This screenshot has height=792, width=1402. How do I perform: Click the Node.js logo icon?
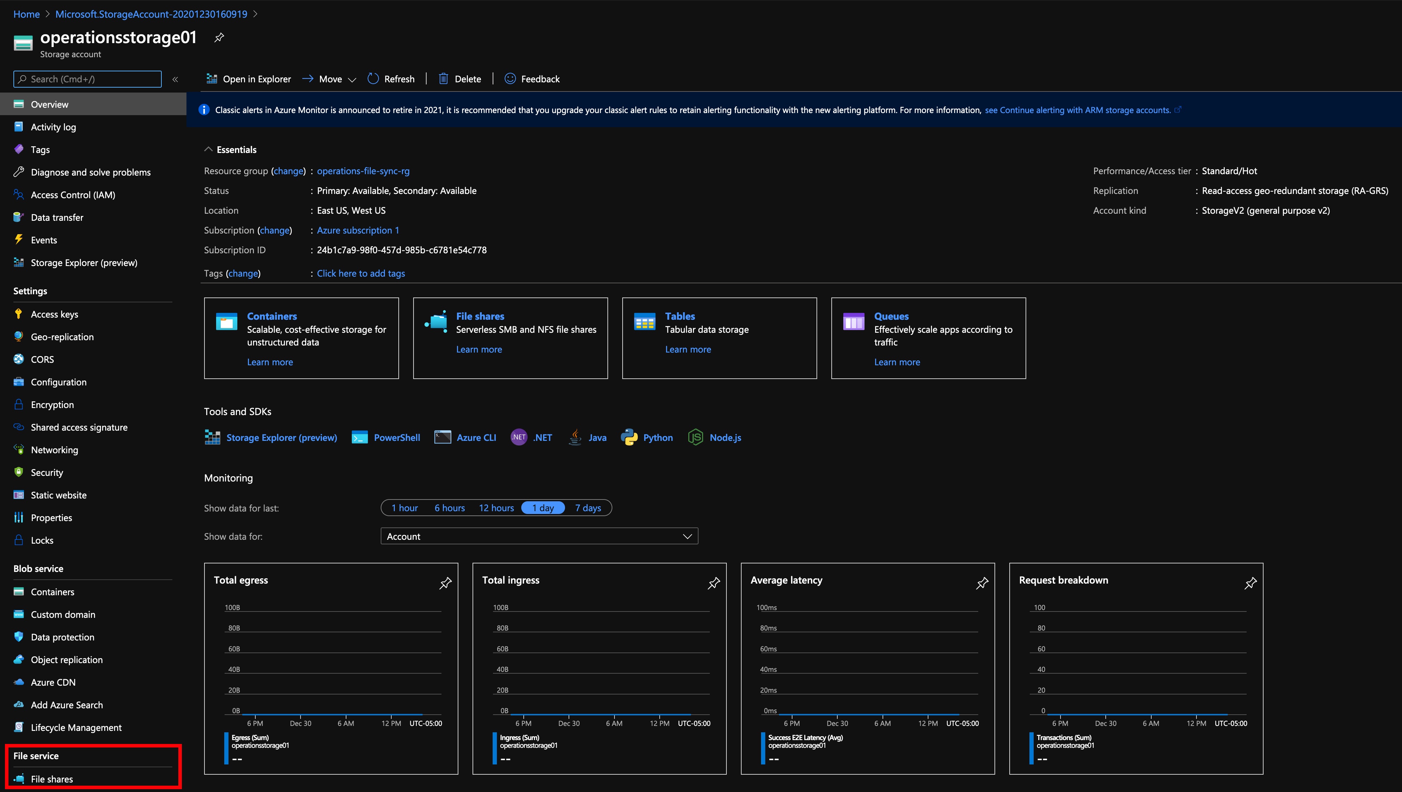(x=696, y=437)
